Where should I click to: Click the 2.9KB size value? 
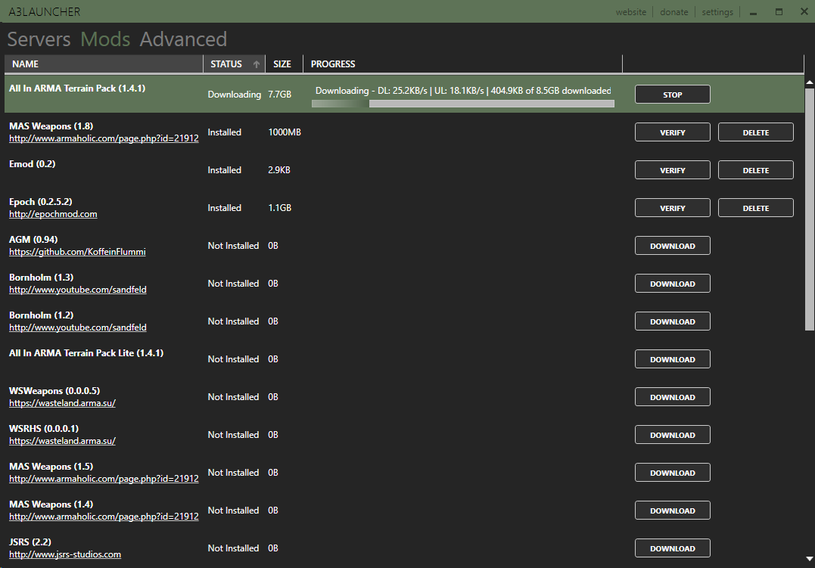point(279,170)
